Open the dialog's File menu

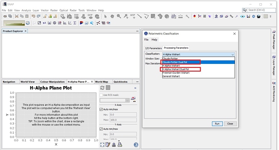point(146,40)
